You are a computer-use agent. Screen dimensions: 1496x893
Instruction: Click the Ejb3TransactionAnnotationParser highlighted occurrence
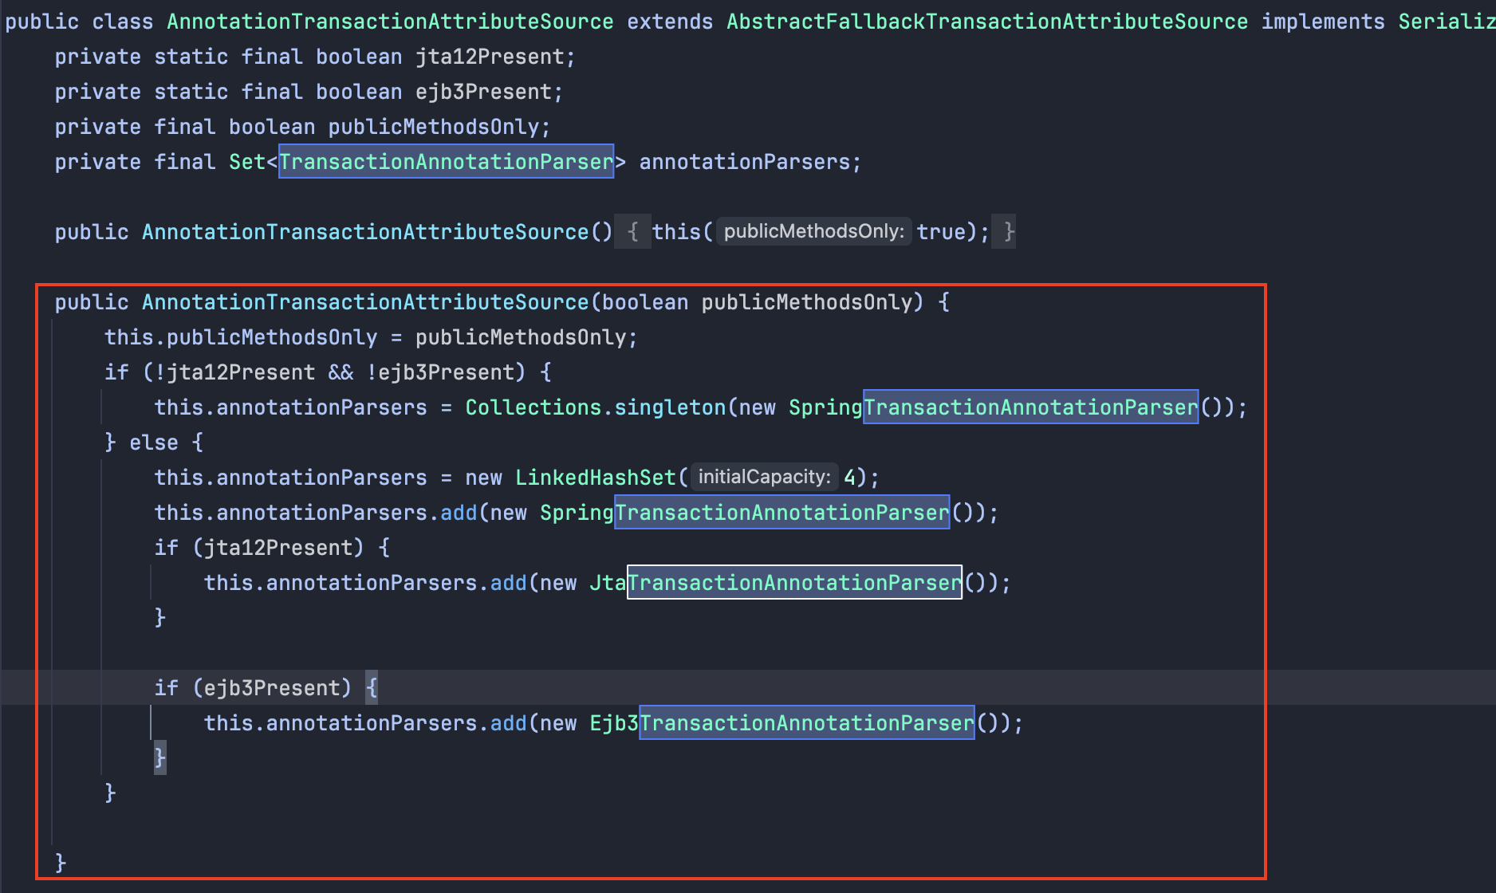(x=805, y=722)
